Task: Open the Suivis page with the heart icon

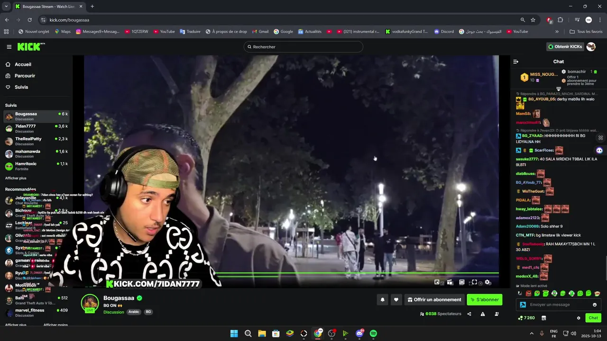Action: click(17, 87)
